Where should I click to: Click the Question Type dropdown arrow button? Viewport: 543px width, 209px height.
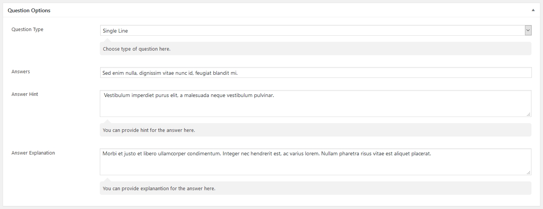tap(528, 31)
